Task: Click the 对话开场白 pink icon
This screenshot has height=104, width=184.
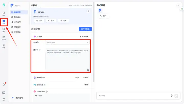Action: pos(34,92)
